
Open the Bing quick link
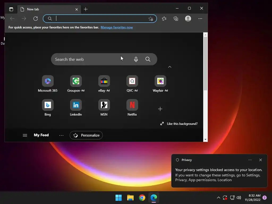click(48, 108)
